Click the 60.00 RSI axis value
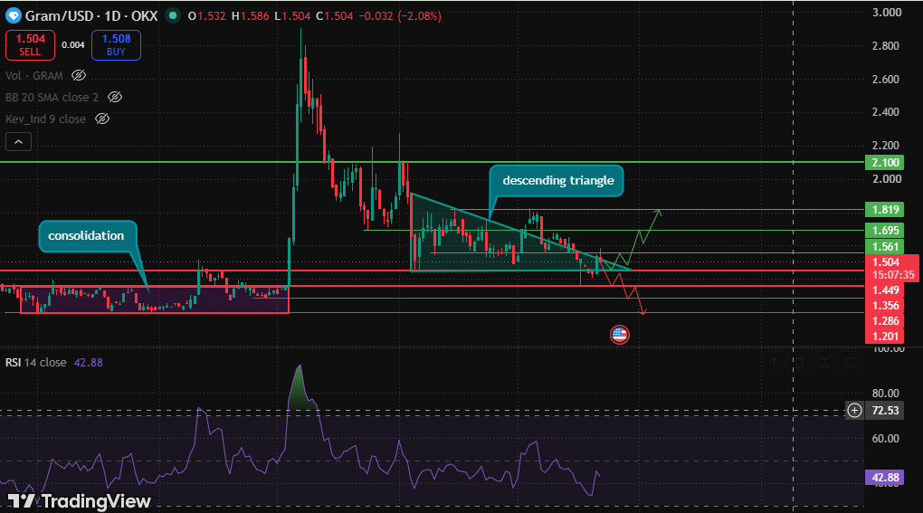Screen dimensions: 923x513 885,438
